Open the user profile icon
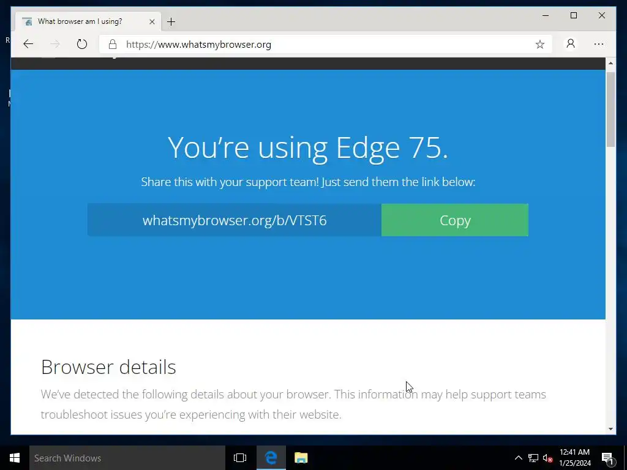The width and height of the screenshot is (627, 470). coord(571,43)
